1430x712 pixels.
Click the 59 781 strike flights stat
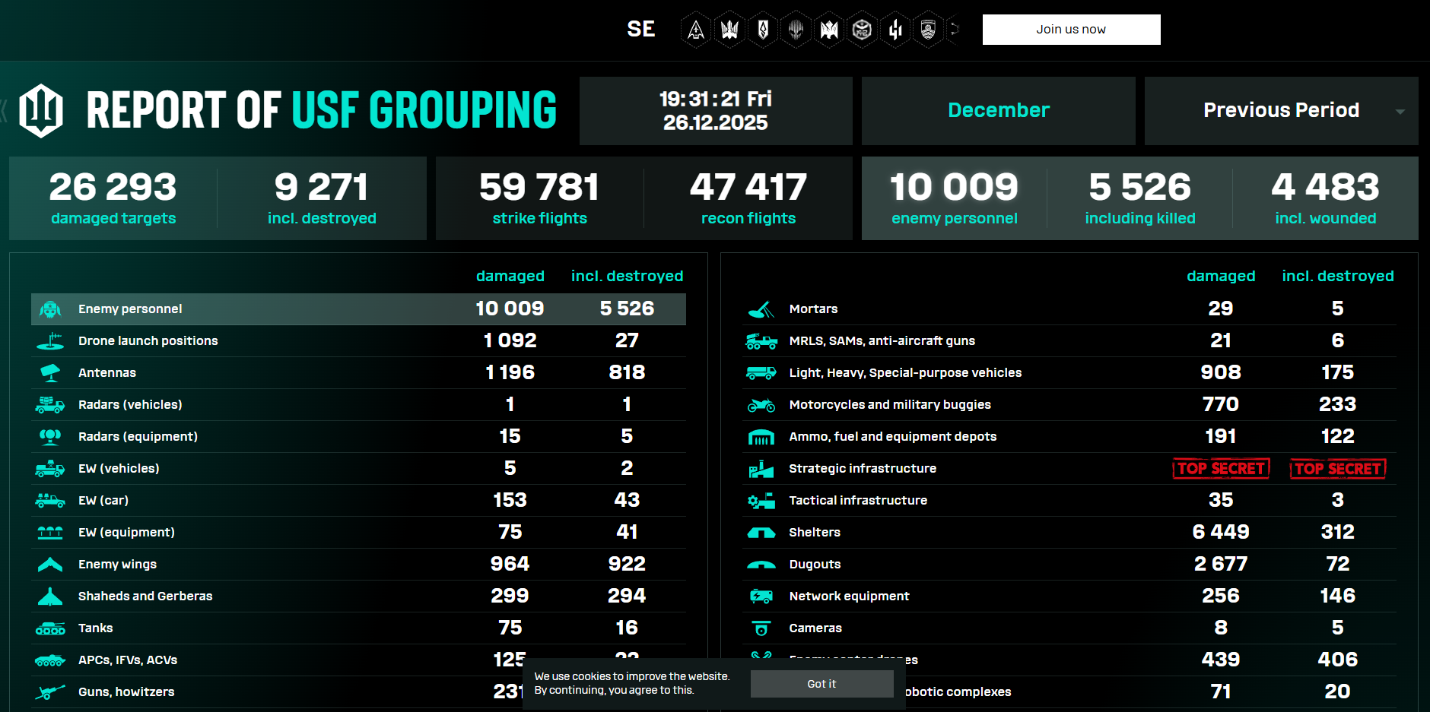click(540, 198)
